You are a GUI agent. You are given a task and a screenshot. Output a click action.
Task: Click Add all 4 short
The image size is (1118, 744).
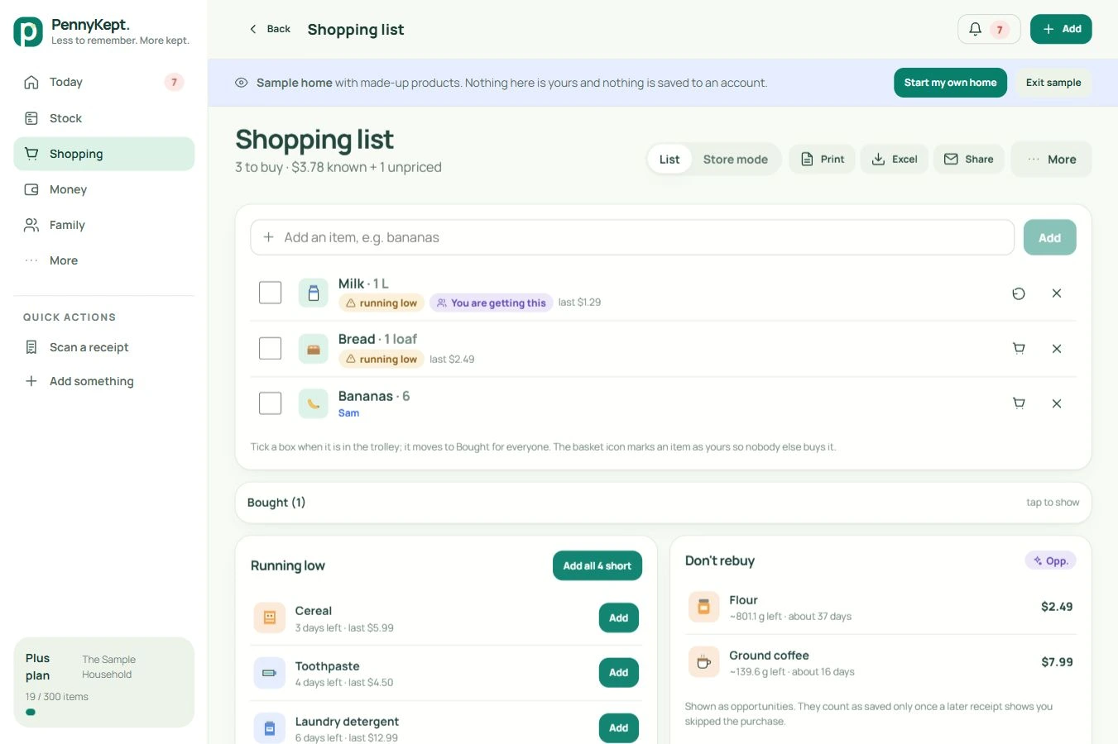(597, 566)
